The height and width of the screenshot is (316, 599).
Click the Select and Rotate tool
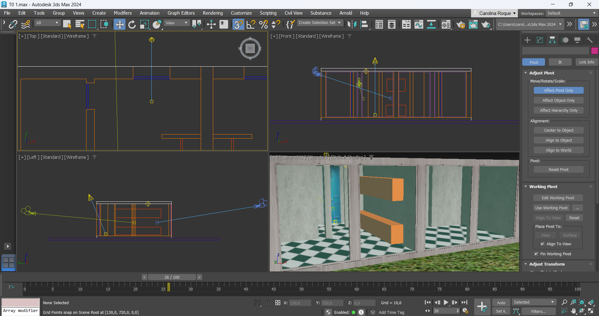[x=132, y=24]
